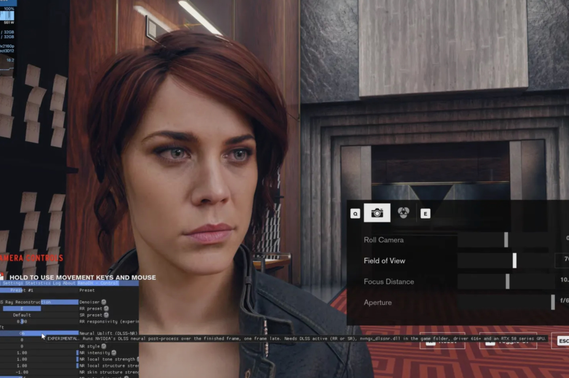
Task: Open the Preset #1 selector
Action: [39, 291]
